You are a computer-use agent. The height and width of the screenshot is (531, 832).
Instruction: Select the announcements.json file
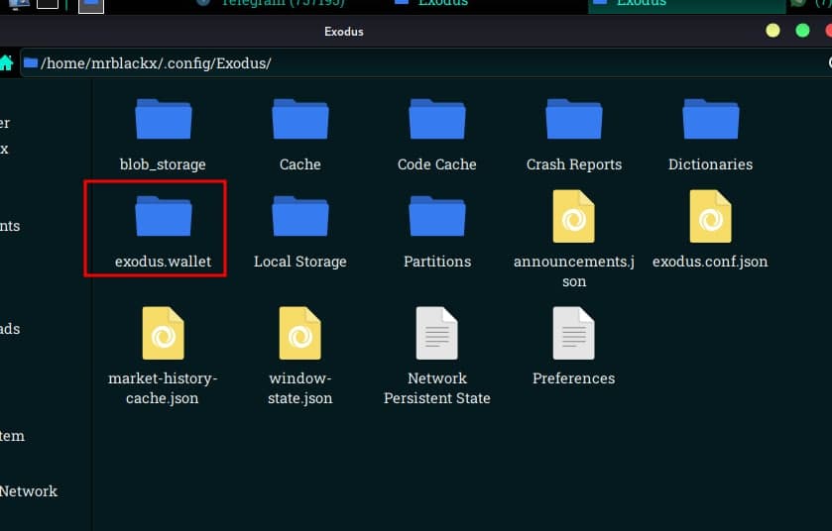coord(573,217)
